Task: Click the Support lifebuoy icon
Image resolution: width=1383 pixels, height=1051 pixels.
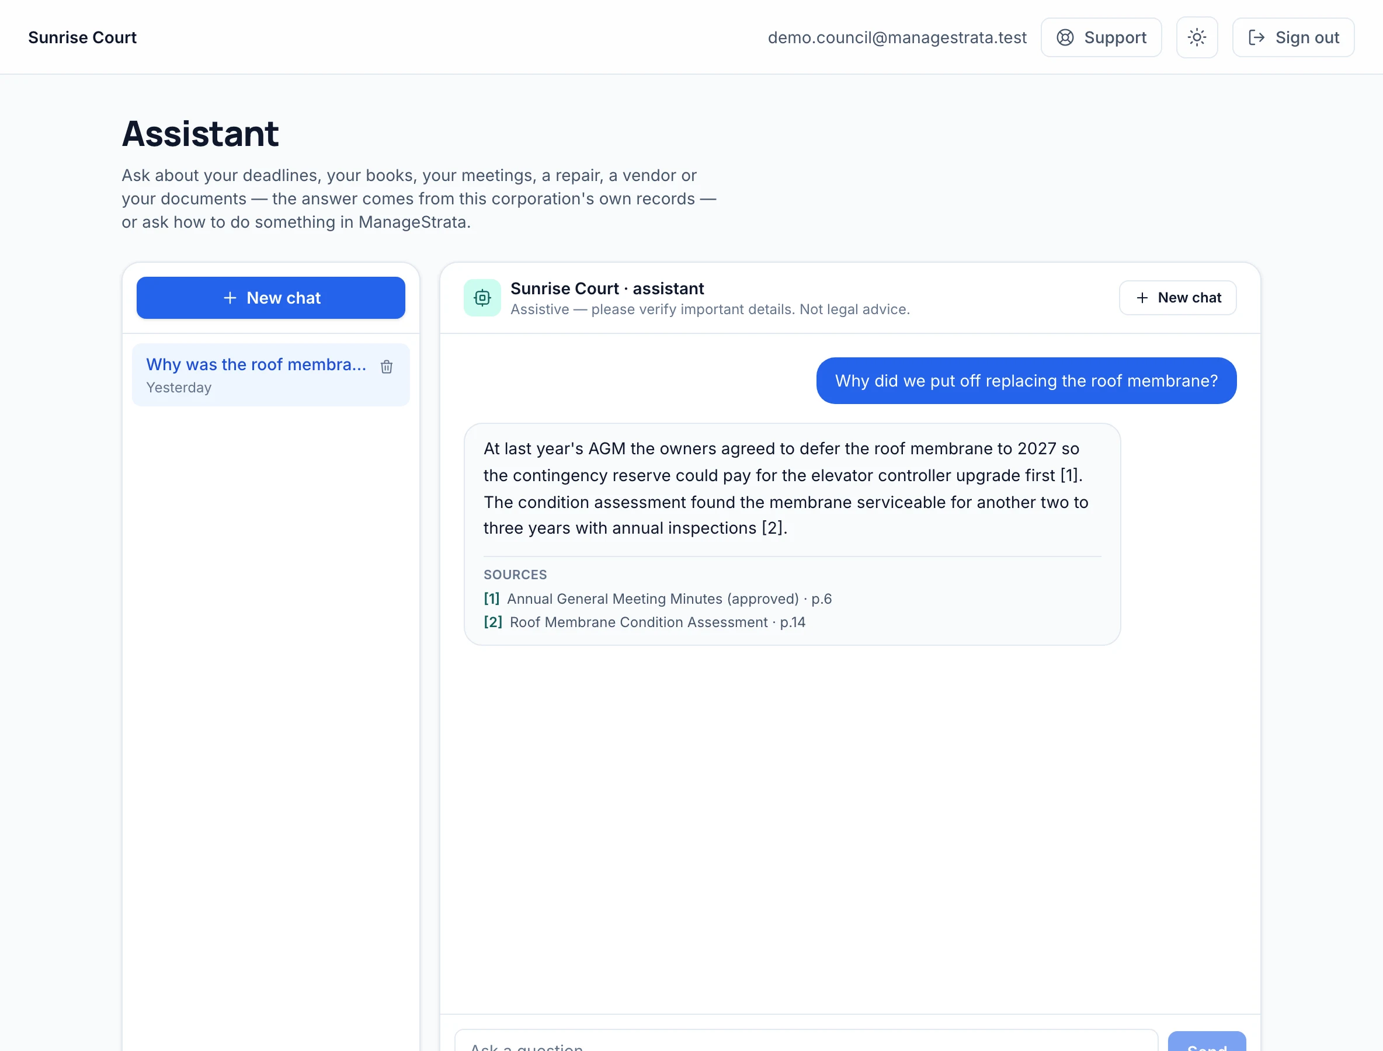Action: pos(1065,37)
